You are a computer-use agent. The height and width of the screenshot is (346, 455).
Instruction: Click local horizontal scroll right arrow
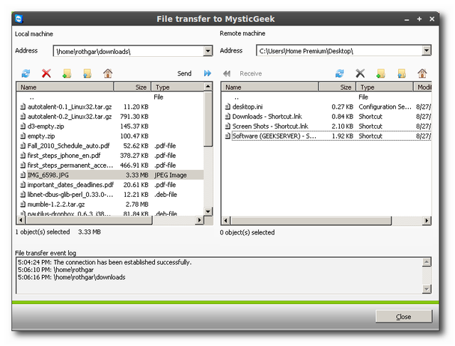pyautogui.click(x=199, y=220)
